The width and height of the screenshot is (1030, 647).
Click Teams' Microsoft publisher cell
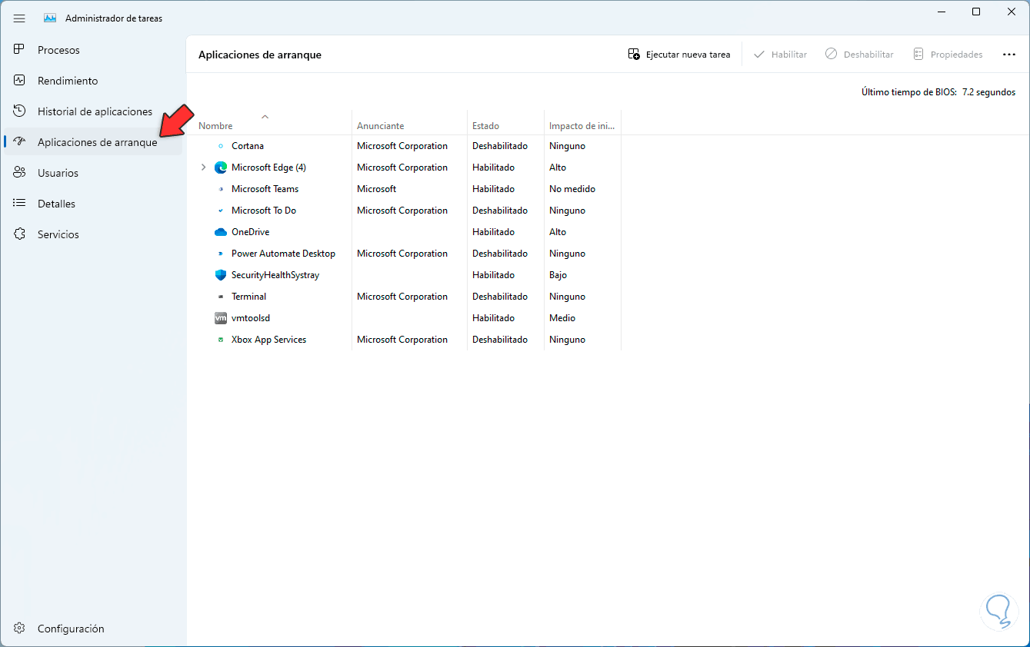[x=377, y=189]
